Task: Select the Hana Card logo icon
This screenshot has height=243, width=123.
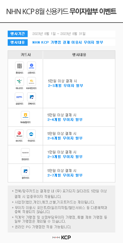Action: click(x=19, y=82)
